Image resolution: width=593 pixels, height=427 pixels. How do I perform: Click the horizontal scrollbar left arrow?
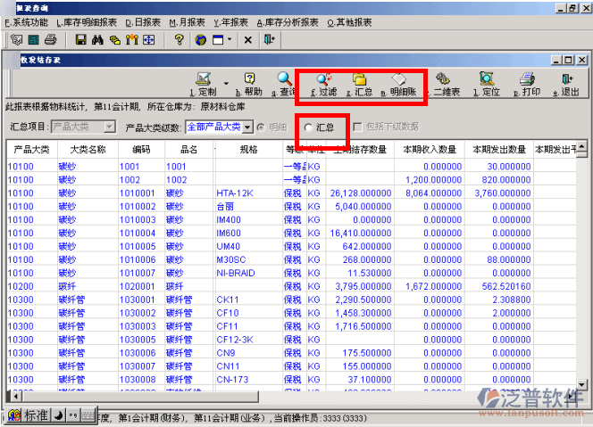pos(13,396)
